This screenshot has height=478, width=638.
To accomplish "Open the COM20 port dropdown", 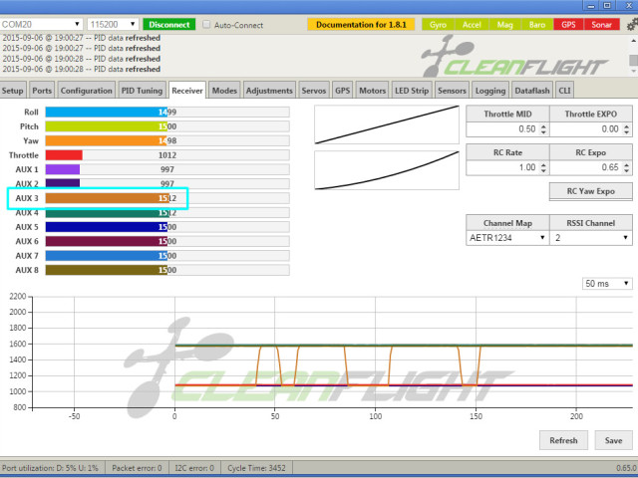I will pyautogui.click(x=41, y=24).
